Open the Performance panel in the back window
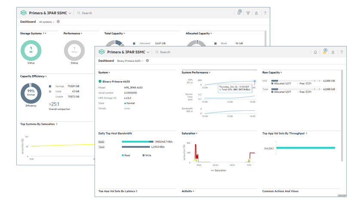The image size is (363, 204). pos(73,33)
